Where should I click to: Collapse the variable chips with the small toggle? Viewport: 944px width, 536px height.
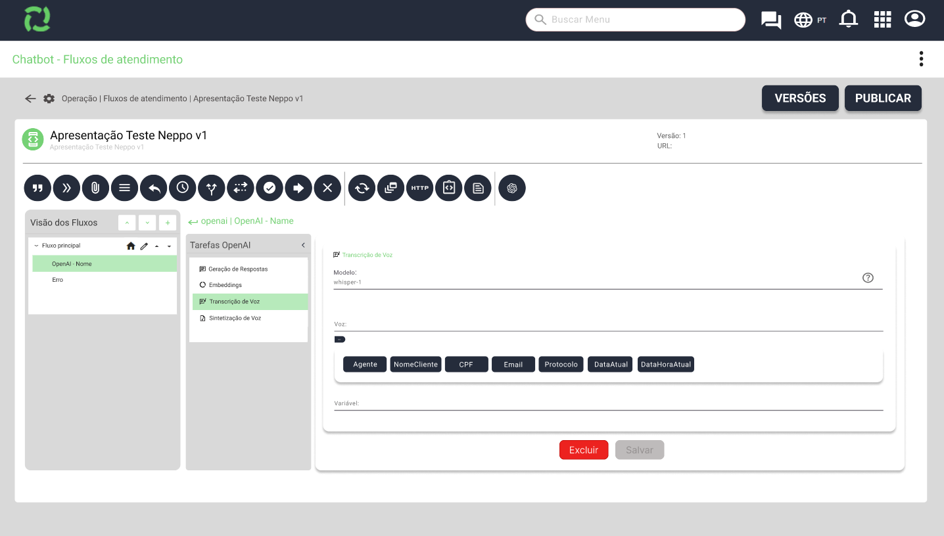pyautogui.click(x=340, y=340)
